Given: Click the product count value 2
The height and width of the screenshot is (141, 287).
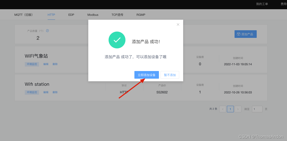Looking at the screenshot, I should (x=38, y=38).
